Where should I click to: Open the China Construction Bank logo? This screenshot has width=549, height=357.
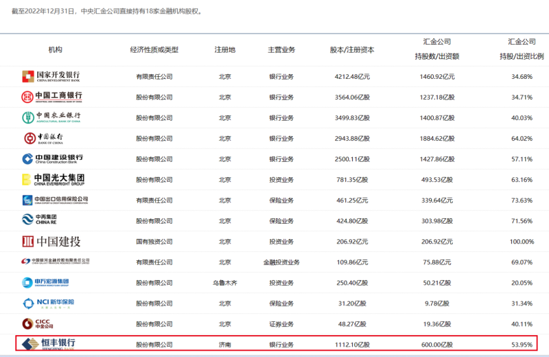tap(52, 159)
